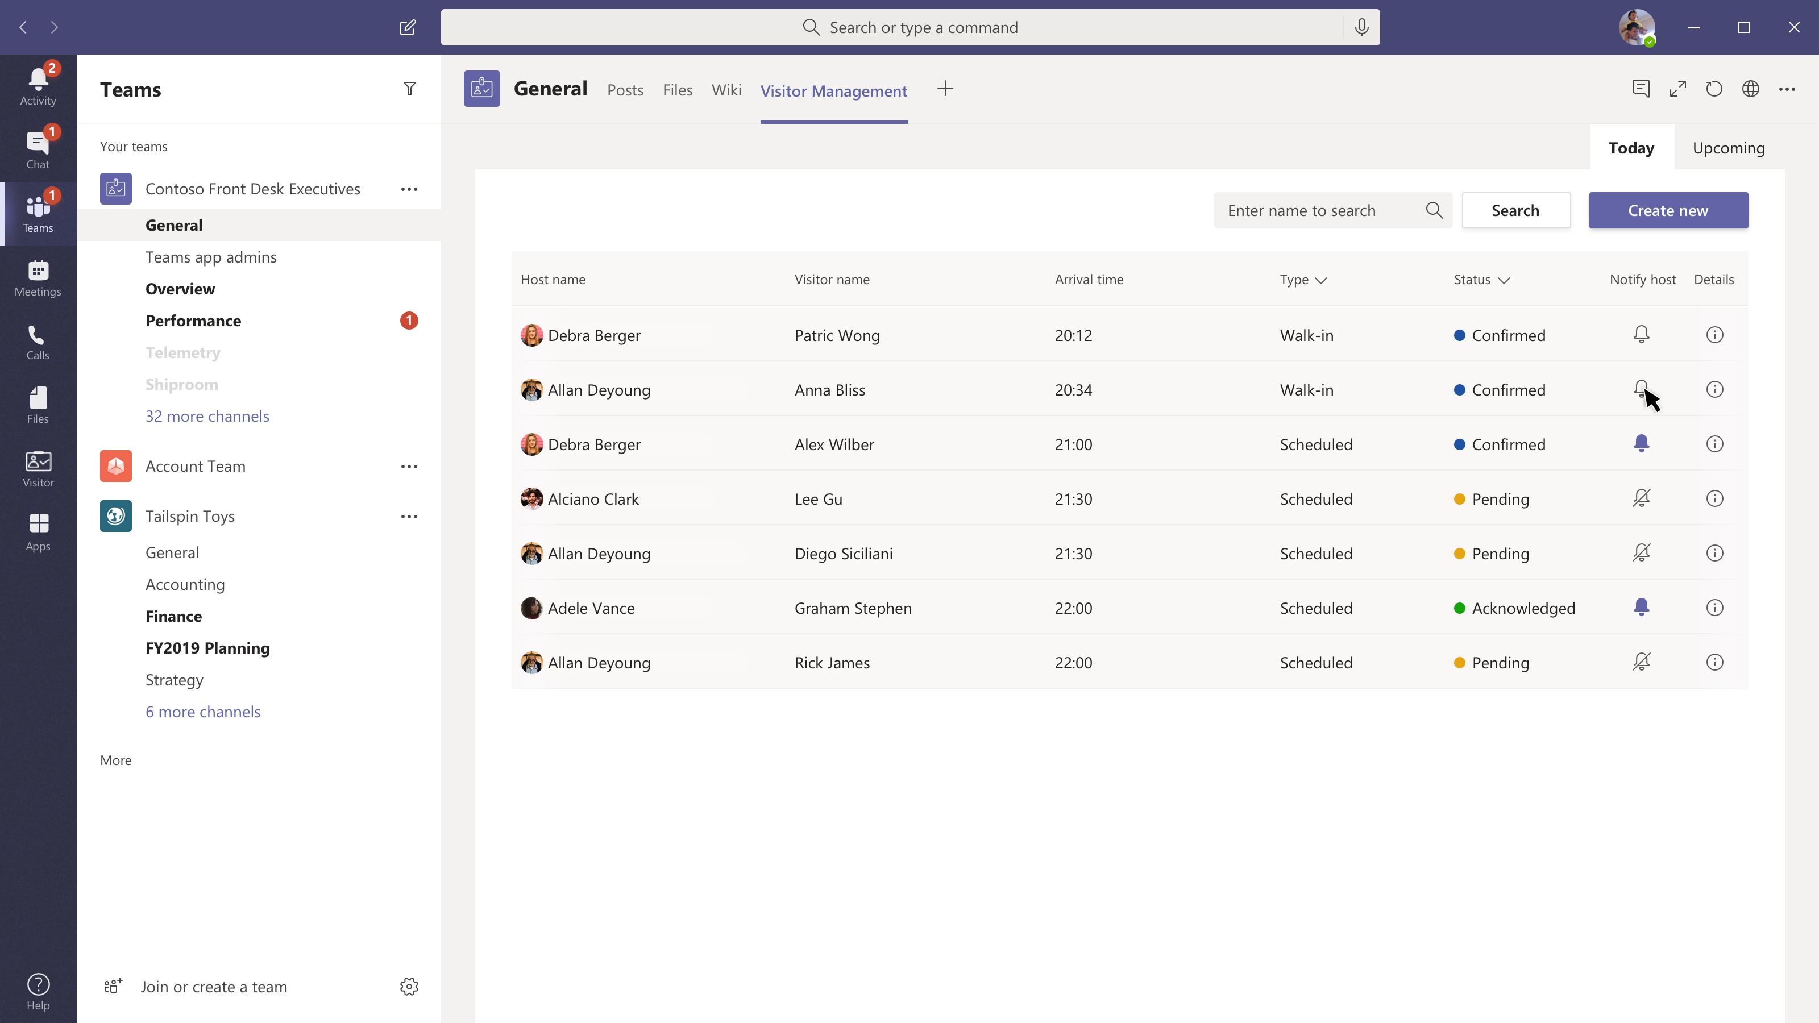This screenshot has width=1819, height=1023.
Task: Open the Apps store icon
Action: (38, 531)
